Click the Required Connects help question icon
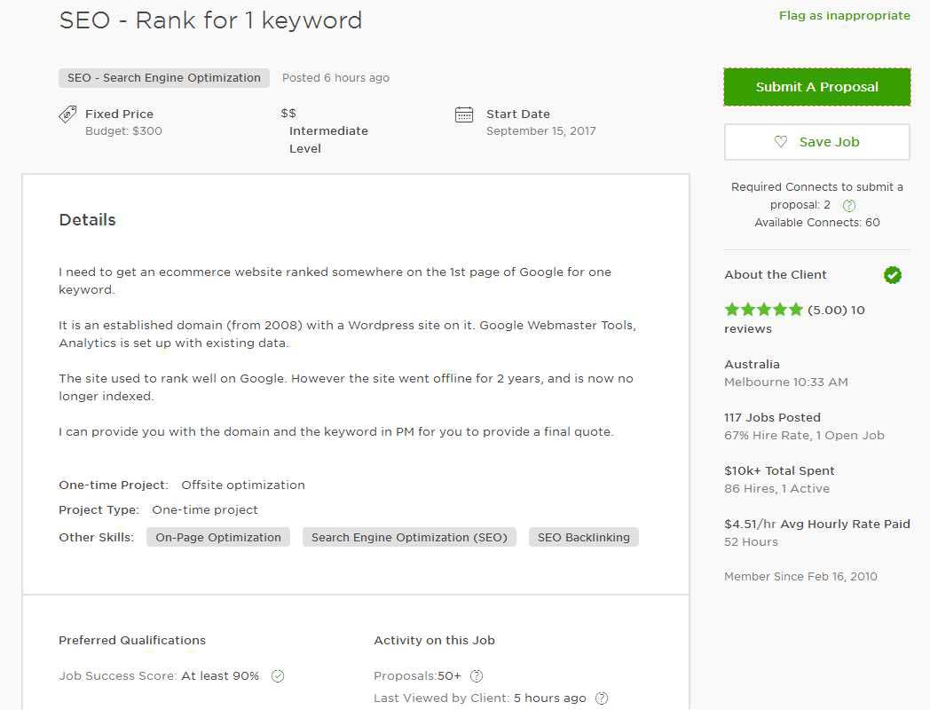The image size is (930, 710). 849,205
